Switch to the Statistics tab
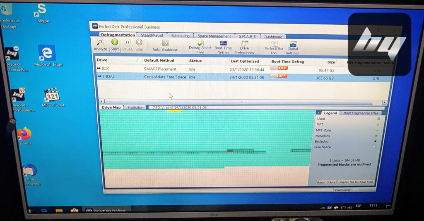This screenshot has height=221, width=424. (135, 107)
